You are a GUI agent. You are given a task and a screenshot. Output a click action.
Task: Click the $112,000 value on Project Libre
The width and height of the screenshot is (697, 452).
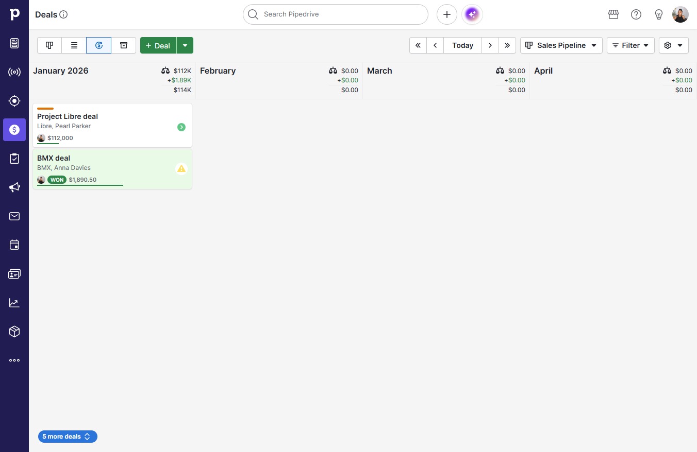(x=60, y=138)
